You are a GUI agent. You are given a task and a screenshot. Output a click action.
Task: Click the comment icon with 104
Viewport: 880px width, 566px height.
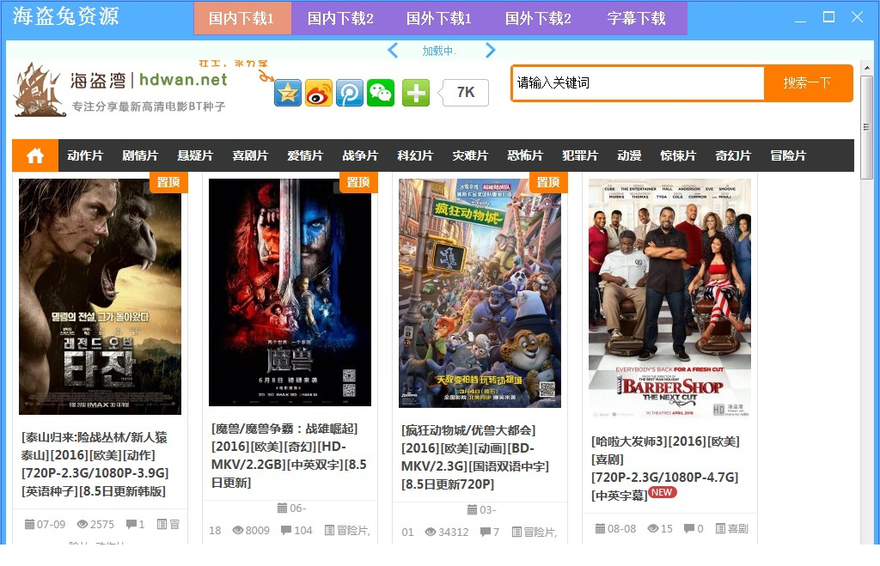[x=285, y=530]
